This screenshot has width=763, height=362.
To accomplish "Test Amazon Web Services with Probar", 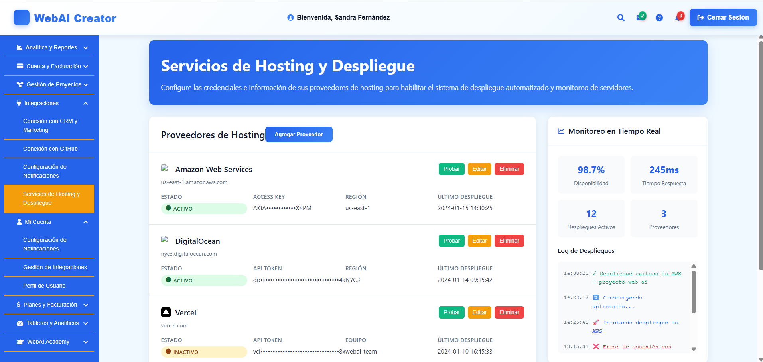I will click(x=451, y=169).
